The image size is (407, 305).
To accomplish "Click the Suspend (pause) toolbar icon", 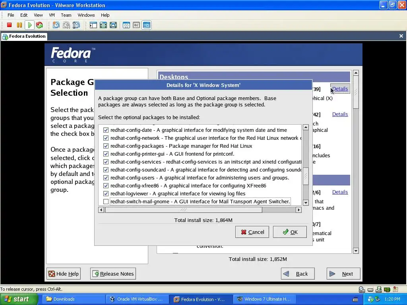I will tap(19, 25).
